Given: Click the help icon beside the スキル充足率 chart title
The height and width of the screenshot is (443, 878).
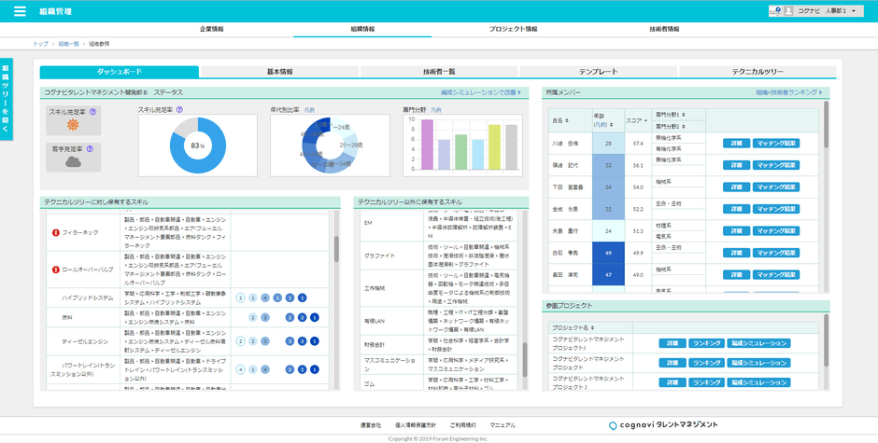Looking at the screenshot, I should click(179, 110).
